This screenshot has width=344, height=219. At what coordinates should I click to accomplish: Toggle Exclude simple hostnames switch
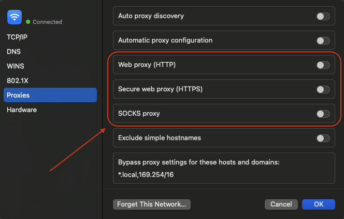pyautogui.click(x=323, y=138)
